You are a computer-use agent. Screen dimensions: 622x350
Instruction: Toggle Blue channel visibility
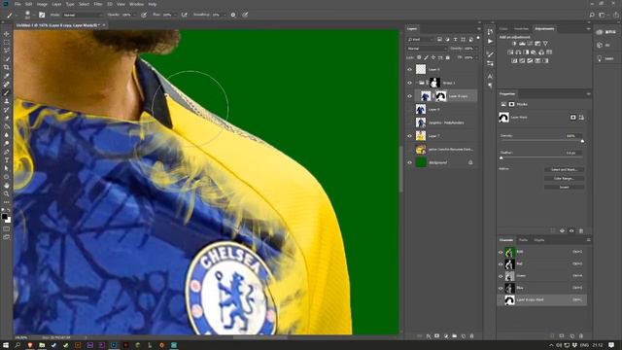click(x=501, y=288)
